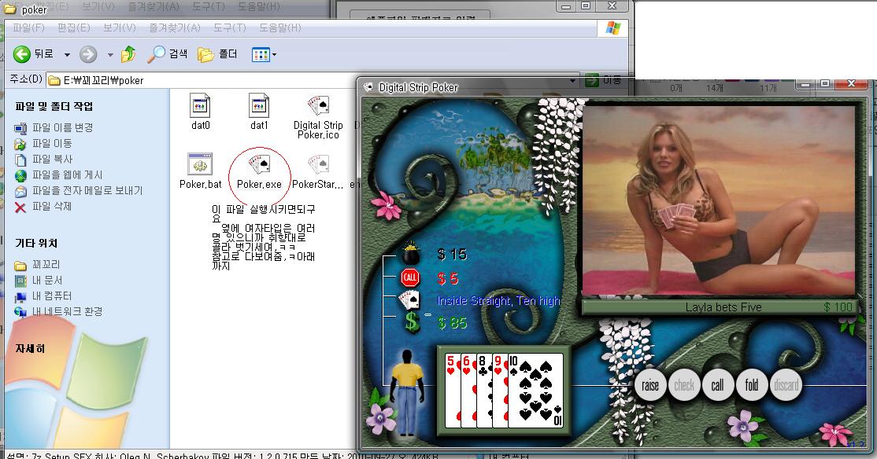Select the dat0 file icon
877x459 pixels.
[x=201, y=105]
